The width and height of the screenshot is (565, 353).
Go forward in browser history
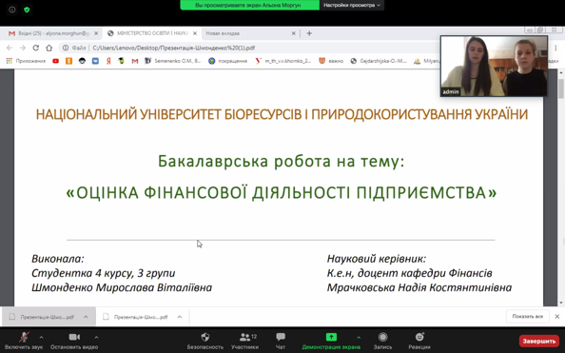click(22, 48)
